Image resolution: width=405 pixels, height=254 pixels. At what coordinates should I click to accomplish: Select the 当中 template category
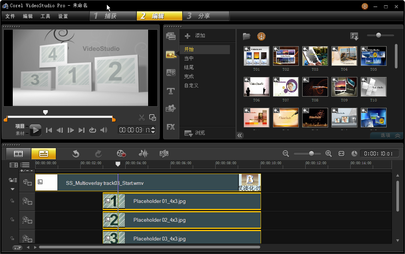click(189, 58)
